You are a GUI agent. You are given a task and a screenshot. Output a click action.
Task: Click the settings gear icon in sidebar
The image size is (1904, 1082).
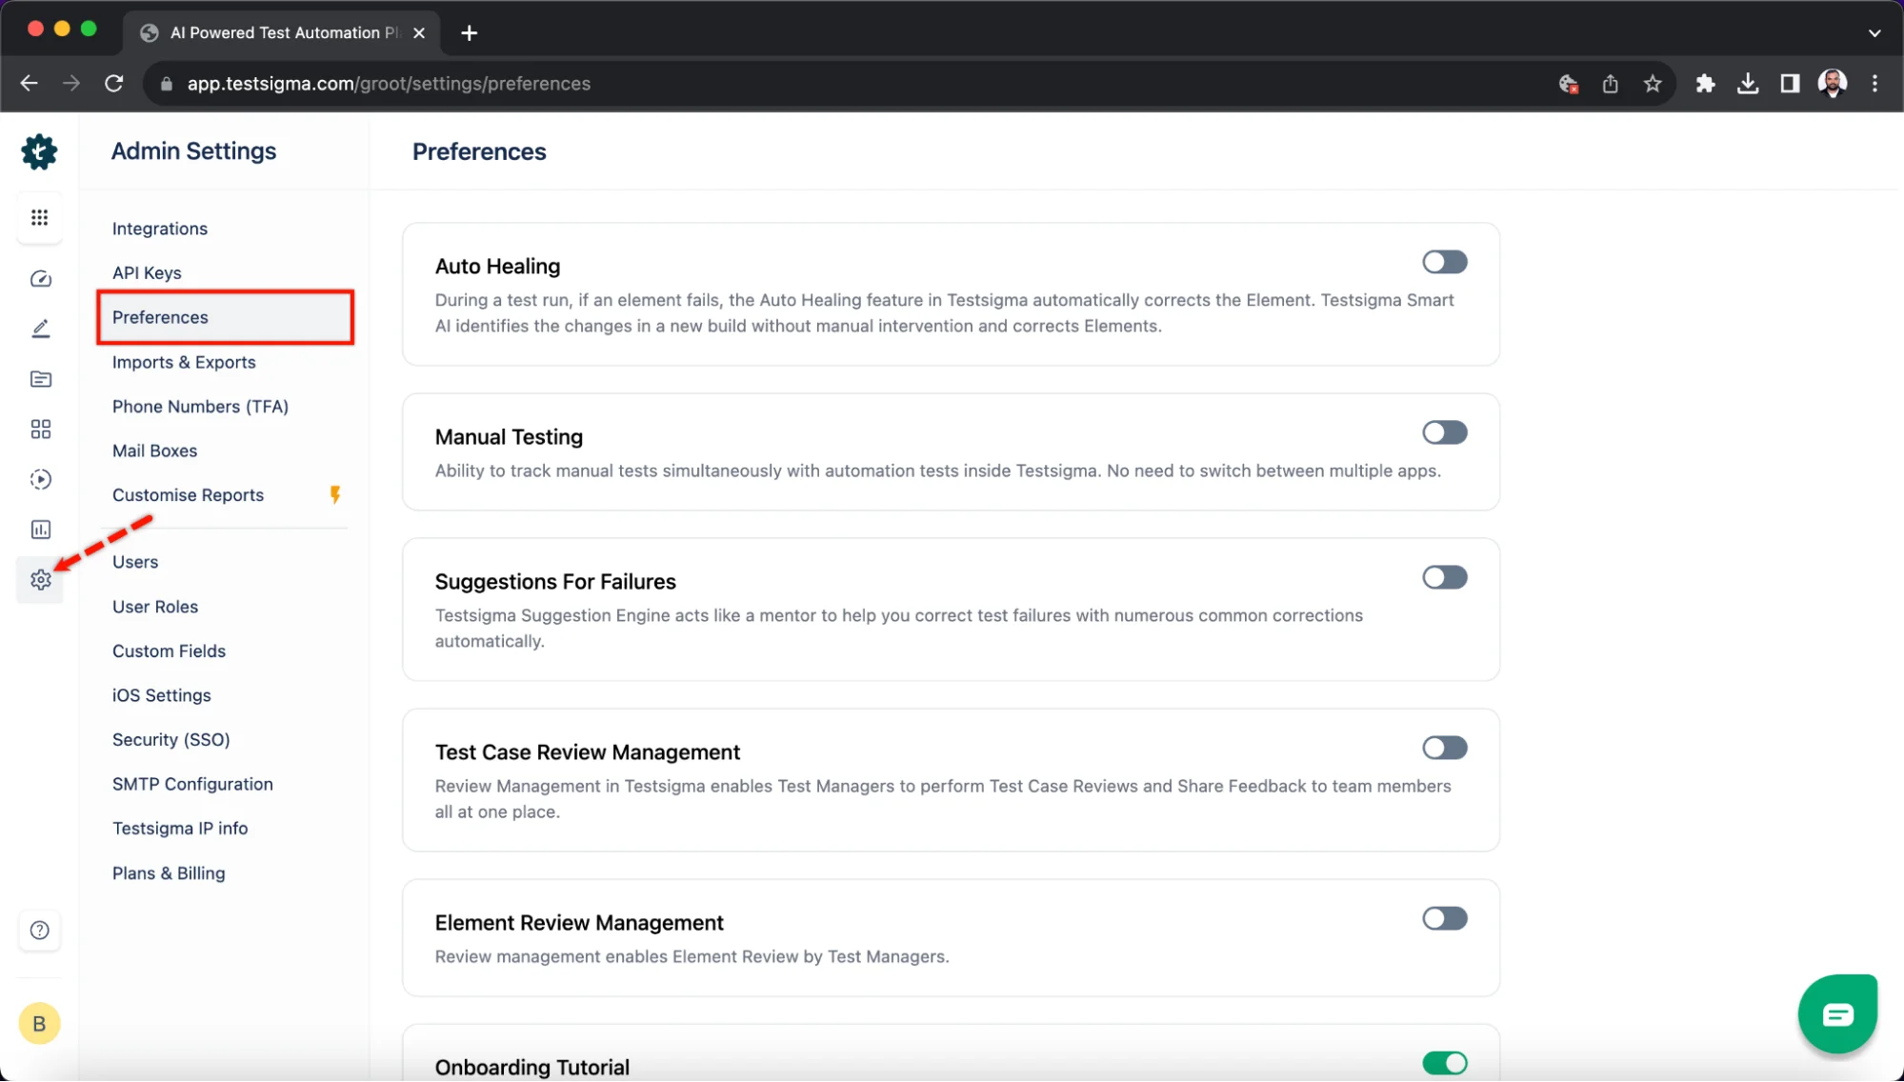pos(40,580)
